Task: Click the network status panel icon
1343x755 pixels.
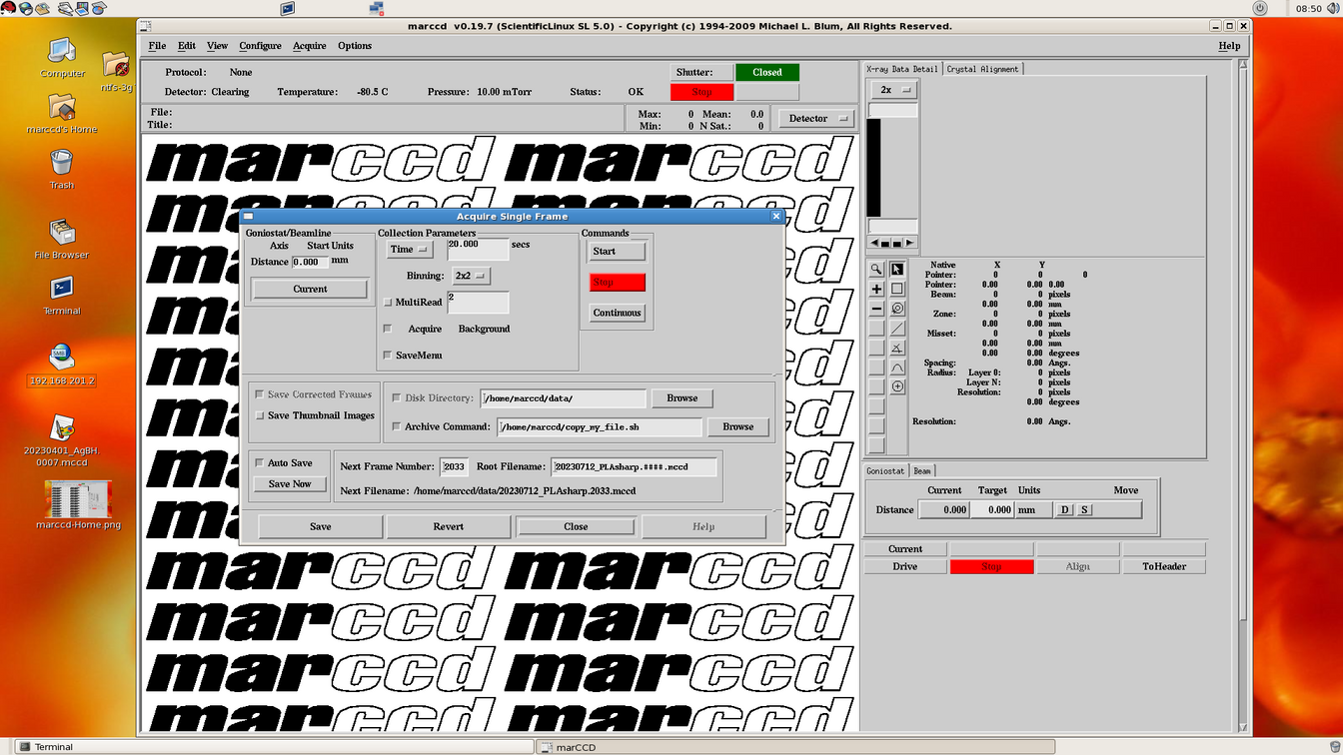Action: 377,8
